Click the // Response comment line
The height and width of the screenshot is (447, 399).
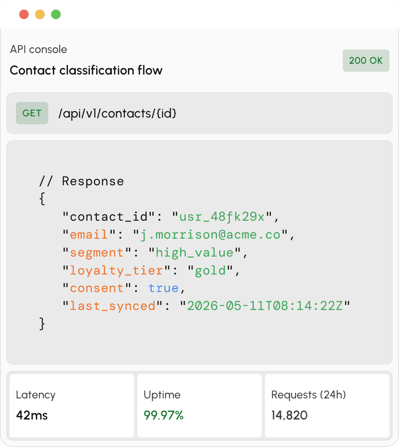point(82,181)
